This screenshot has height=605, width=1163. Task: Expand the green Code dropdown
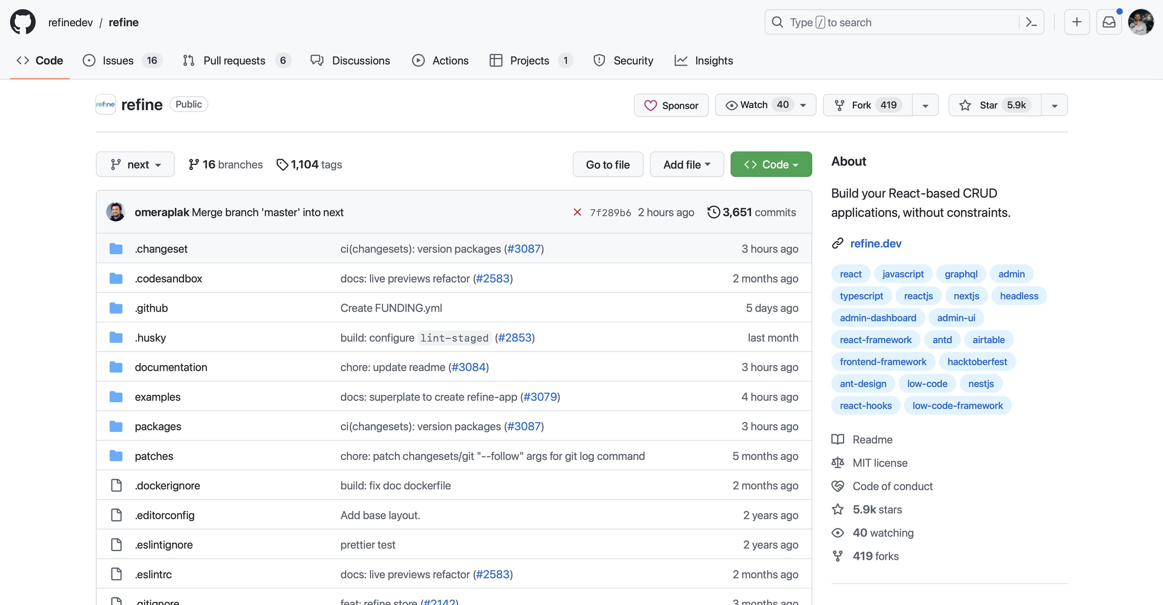(771, 165)
